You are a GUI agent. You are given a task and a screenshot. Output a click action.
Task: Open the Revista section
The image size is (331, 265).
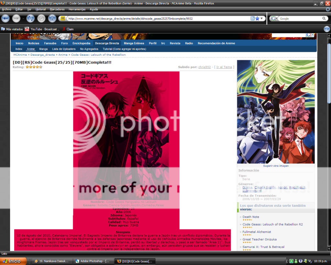coord(175,43)
